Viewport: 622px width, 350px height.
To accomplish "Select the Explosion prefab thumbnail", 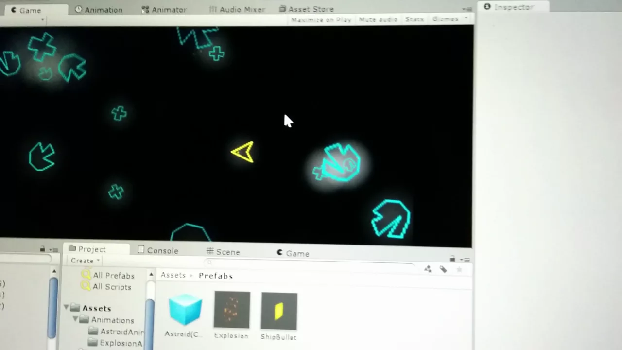I will tap(232, 310).
